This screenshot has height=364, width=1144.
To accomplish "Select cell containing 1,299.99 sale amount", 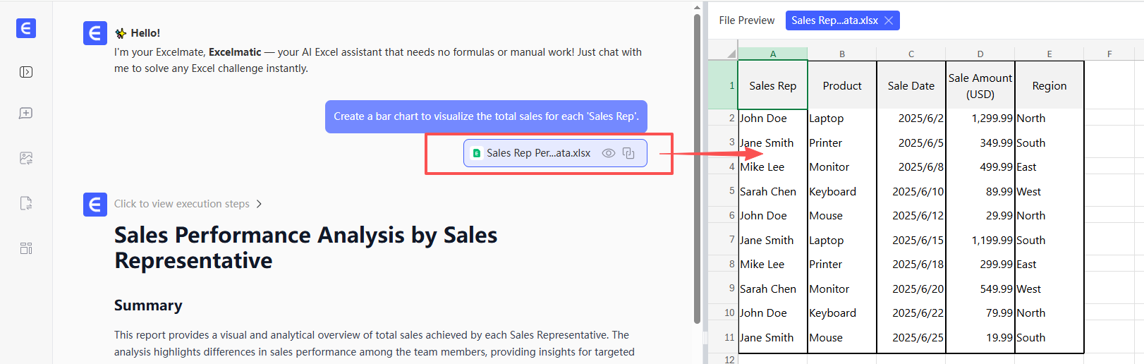I will point(980,119).
